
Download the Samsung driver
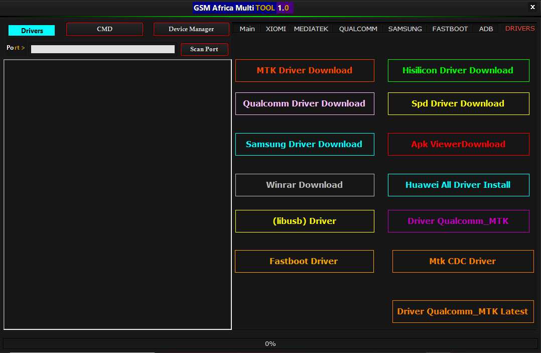[305, 144]
